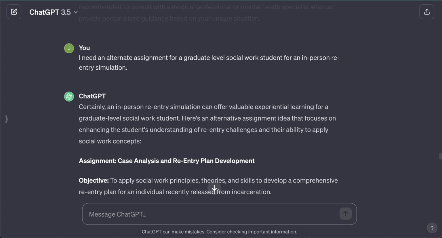Open the share conversation icon
The height and width of the screenshot is (238, 442).
pos(427,12)
